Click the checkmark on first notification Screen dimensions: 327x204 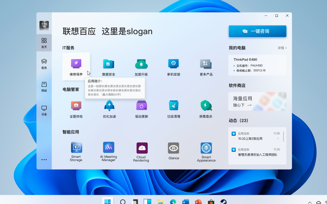click(278, 139)
